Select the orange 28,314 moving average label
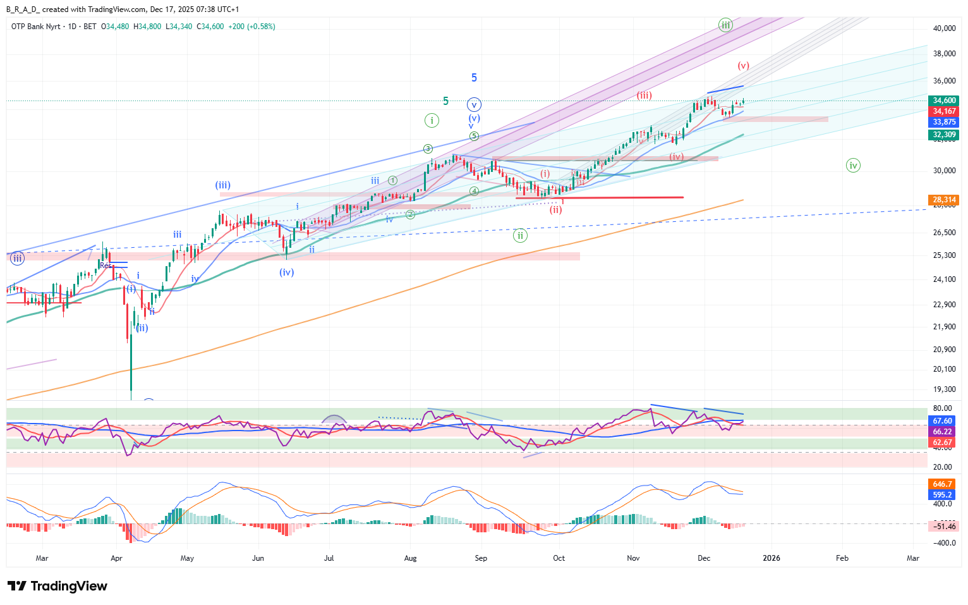Viewport: 968px width, 605px height. [944, 200]
